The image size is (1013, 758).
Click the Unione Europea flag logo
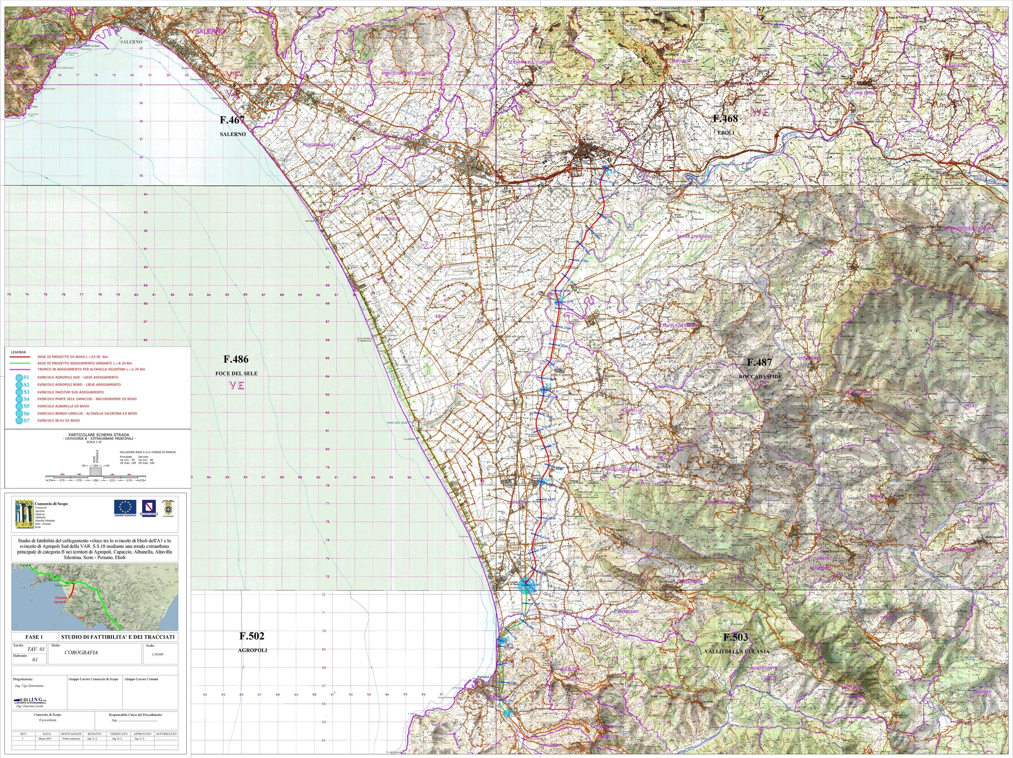click(125, 508)
